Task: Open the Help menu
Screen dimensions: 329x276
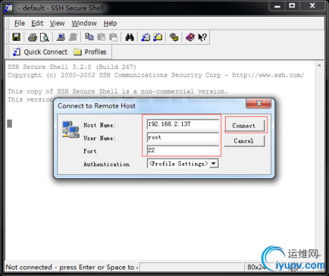Action: [110, 23]
